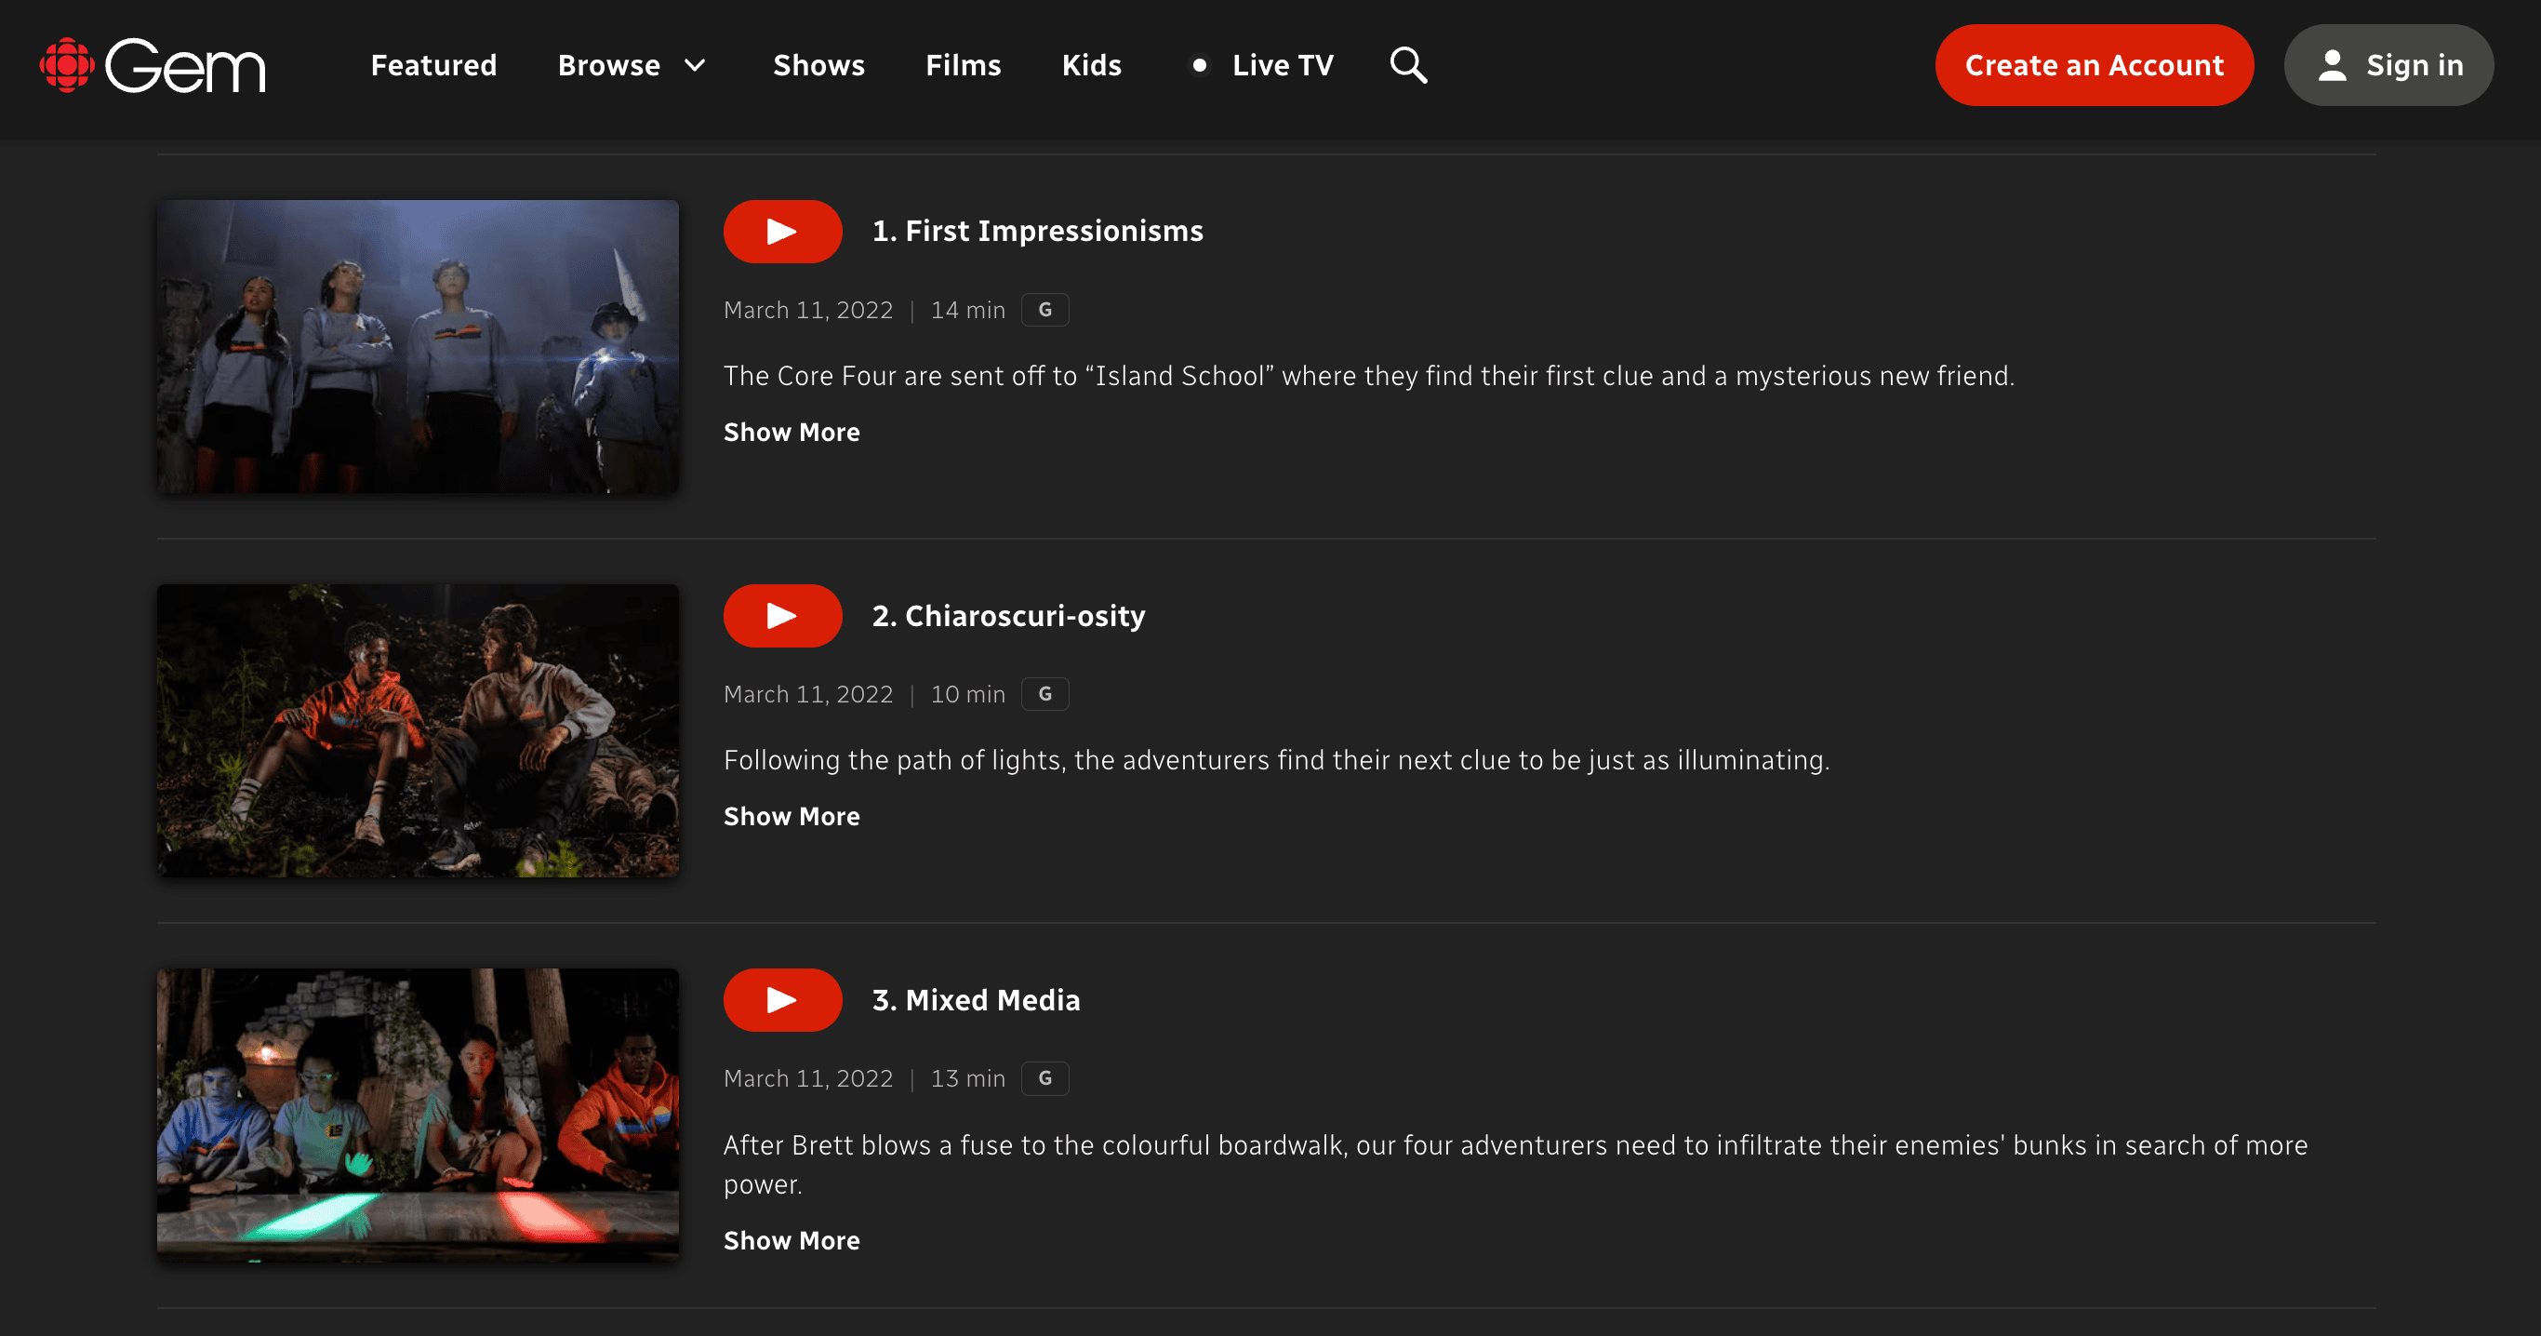Viewport: 2541px width, 1336px height.
Task: Click the CBC Gem logo
Action: coord(153,65)
